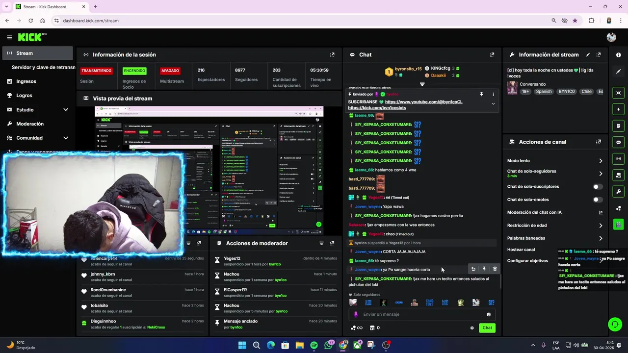
Task: Expand the pinned message chevron
Action: coord(493,104)
